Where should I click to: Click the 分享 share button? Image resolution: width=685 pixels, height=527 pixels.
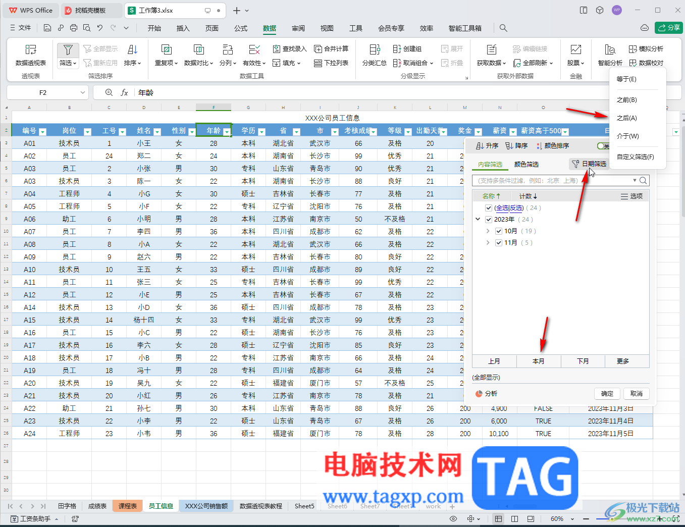pyautogui.click(x=669, y=28)
